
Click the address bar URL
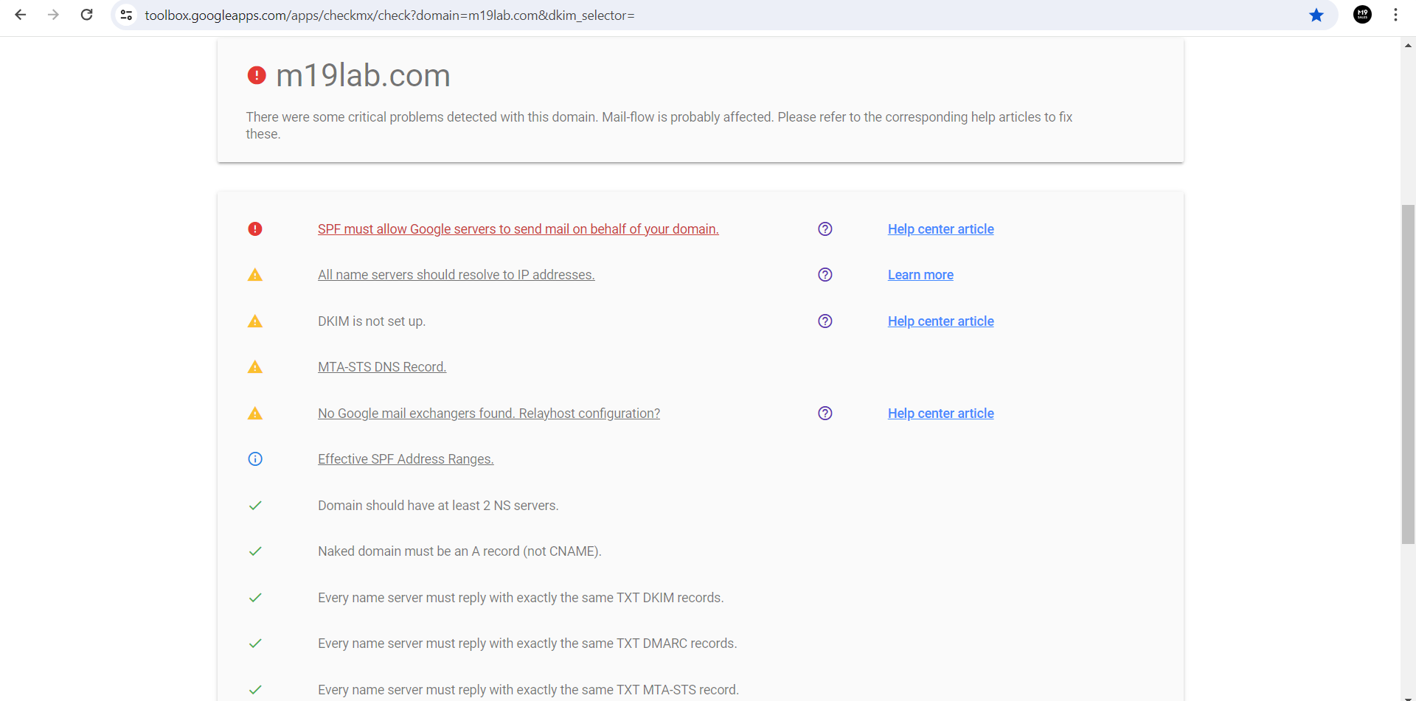389,15
